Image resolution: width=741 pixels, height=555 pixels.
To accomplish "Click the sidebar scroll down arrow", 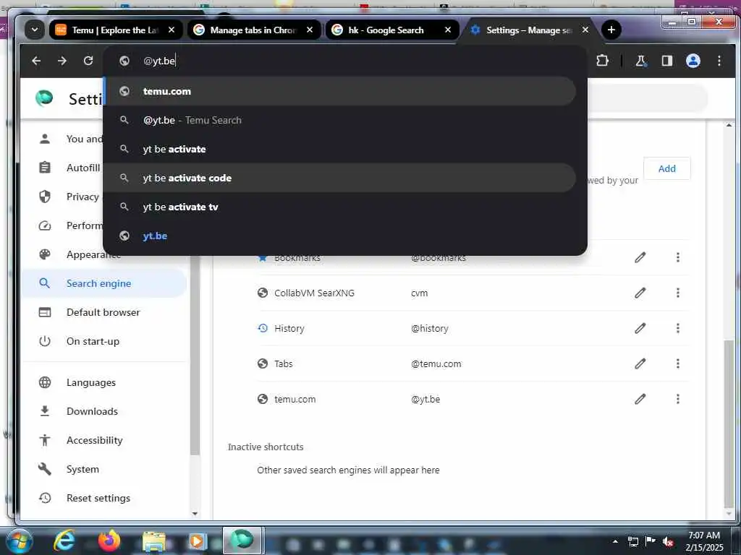I will click(x=195, y=514).
